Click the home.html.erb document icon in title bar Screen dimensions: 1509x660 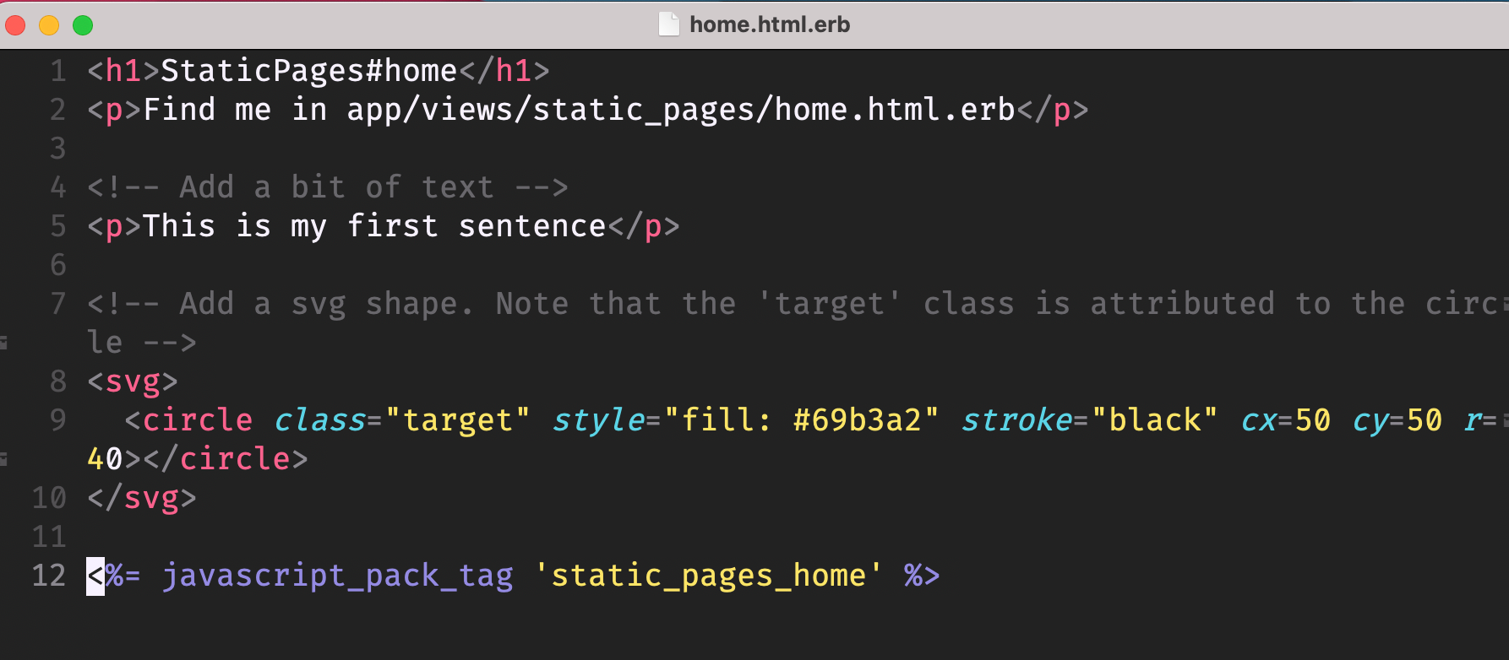(668, 24)
